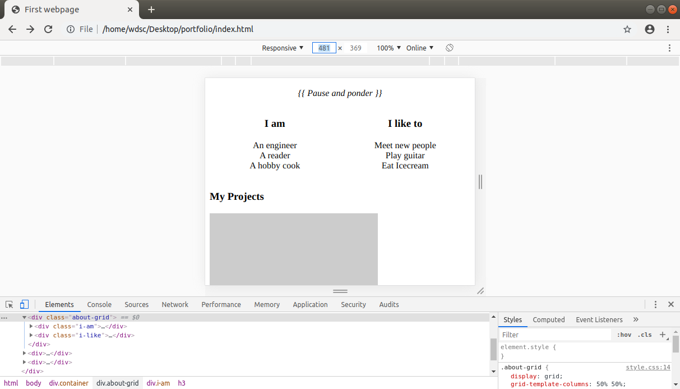Collapse the about-grid div node
Viewport: 680px width, 389px height.
[x=24, y=317]
